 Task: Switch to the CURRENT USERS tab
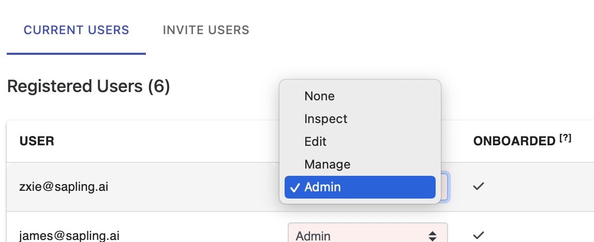coord(76,30)
